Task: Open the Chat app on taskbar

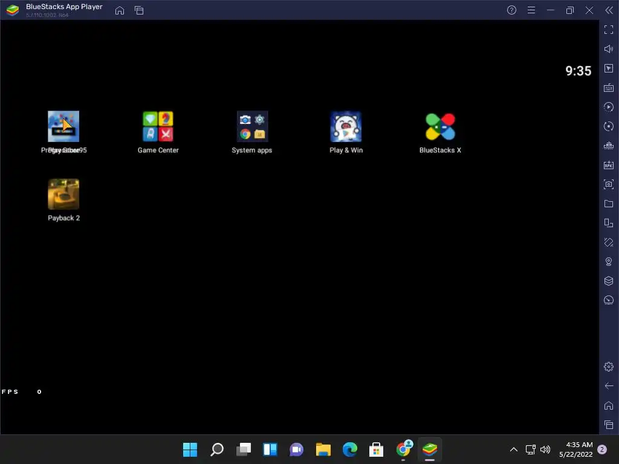Action: click(296, 449)
